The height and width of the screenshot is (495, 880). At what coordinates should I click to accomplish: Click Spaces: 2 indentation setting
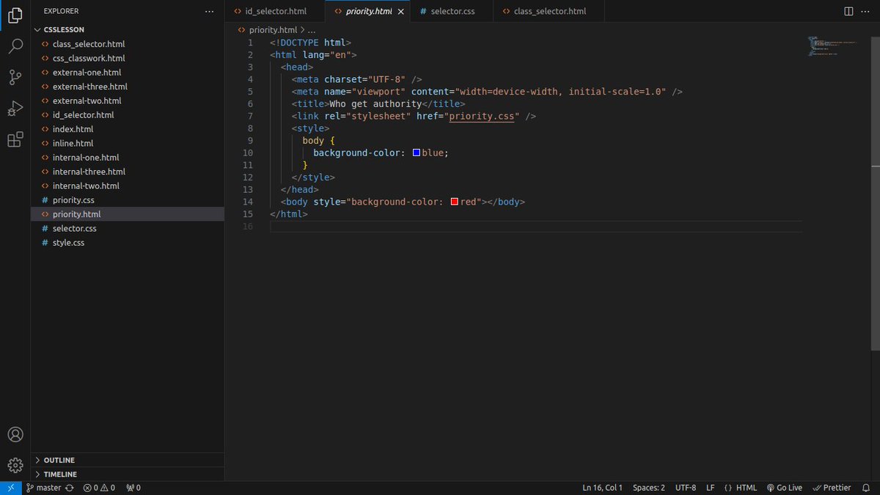(x=649, y=488)
